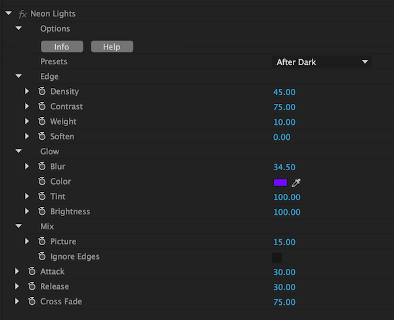Toggle the Brightness animation stopwatch

click(x=41, y=212)
